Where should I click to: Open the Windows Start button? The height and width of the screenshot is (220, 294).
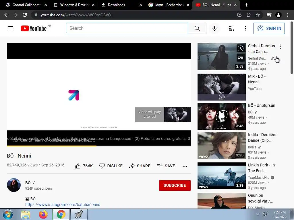click(x=8, y=214)
